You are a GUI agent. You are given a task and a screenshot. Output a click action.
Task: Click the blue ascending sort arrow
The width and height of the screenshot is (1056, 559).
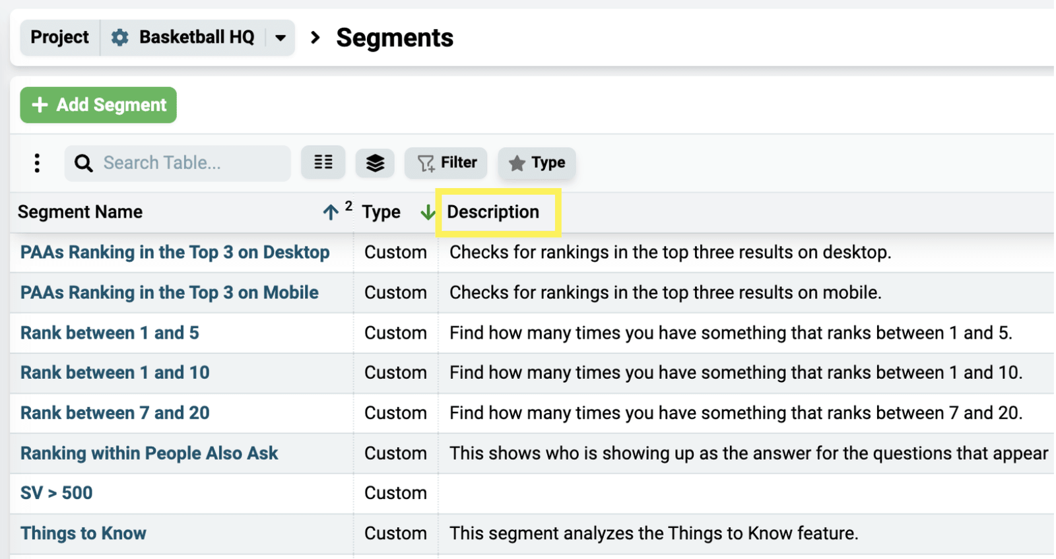[x=331, y=212]
